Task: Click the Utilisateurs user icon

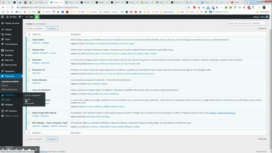Action: point(3,95)
